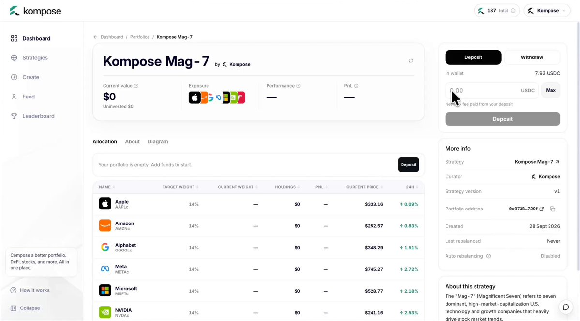Screen dimensions: 580x321
Task: Click the Performance info icon
Action: 298,86
